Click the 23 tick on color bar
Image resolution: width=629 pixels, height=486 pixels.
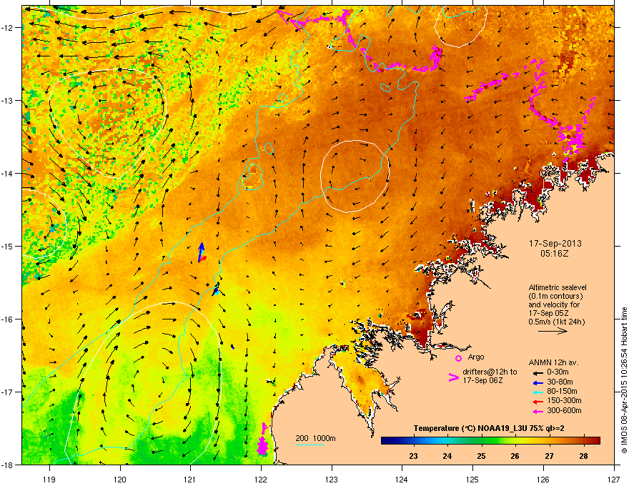[x=413, y=456]
